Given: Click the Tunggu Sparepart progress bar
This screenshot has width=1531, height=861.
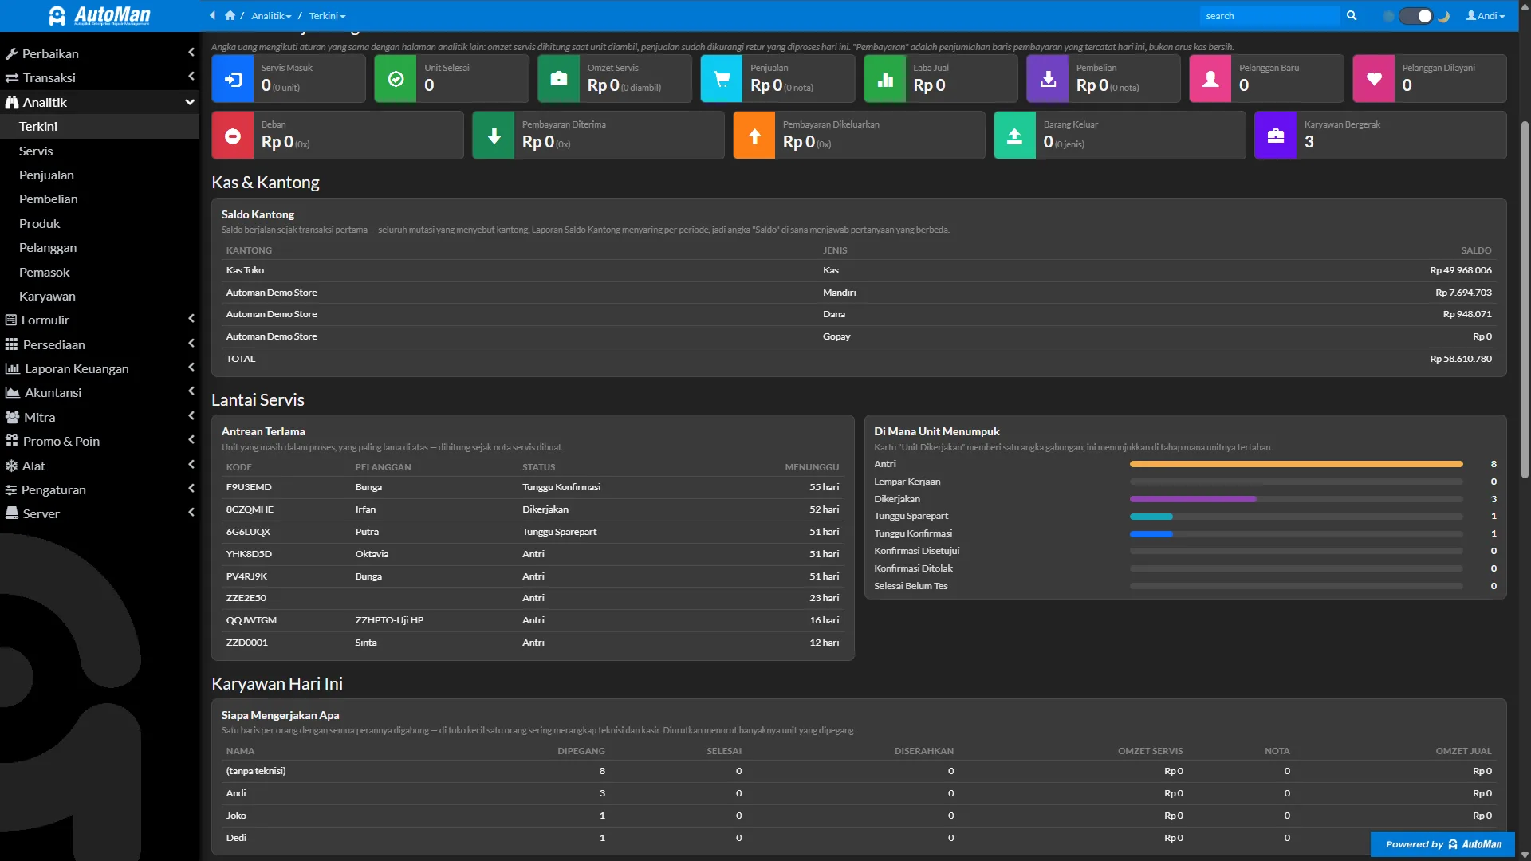Looking at the screenshot, I should click(1297, 517).
